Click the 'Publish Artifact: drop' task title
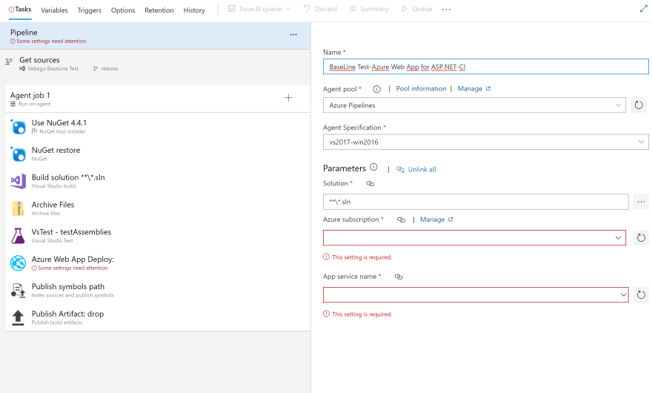The height and width of the screenshot is (393, 652). (67, 314)
